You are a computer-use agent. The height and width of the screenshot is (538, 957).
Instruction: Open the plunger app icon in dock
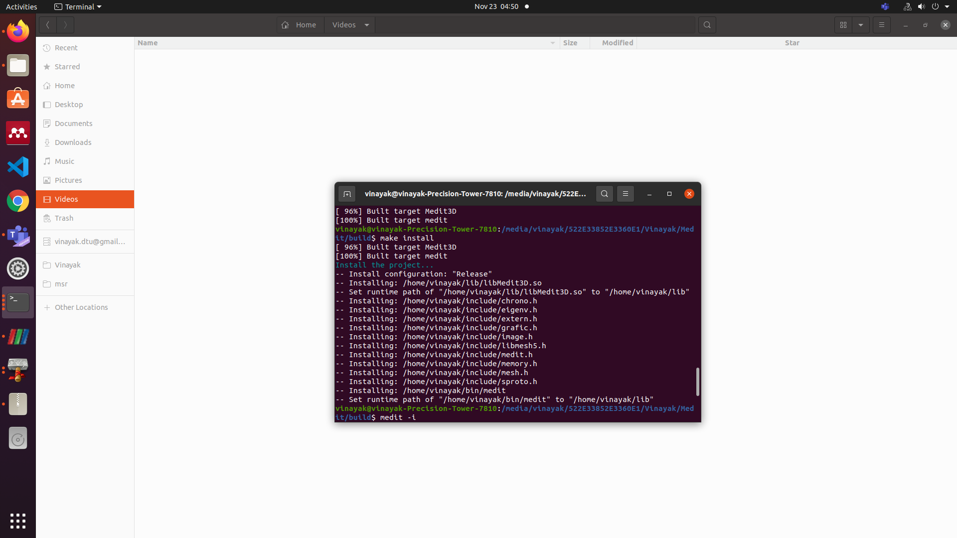pyautogui.click(x=18, y=370)
